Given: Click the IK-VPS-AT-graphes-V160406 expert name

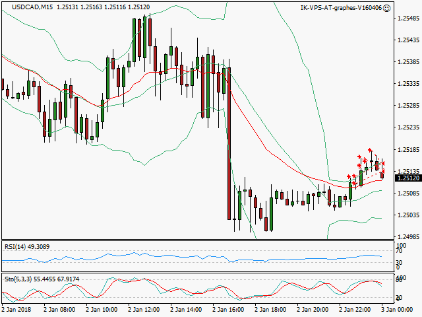Looking at the screenshot, I should [340, 8].
